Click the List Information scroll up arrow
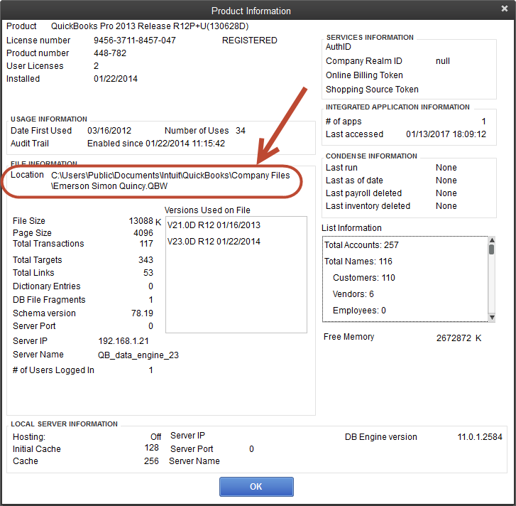This screenshot has width=516, height=506. point(492,240)
